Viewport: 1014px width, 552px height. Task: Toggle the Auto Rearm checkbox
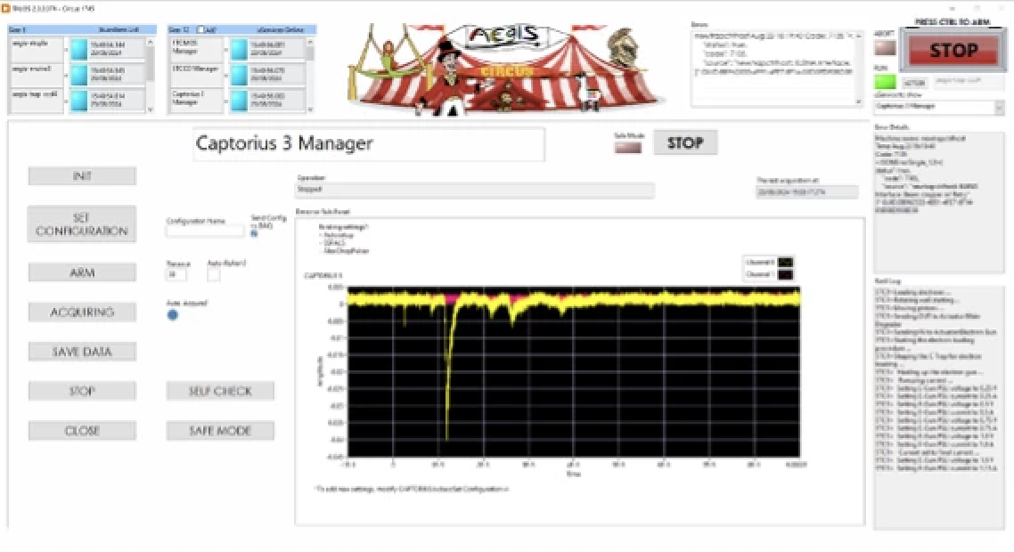214,275
